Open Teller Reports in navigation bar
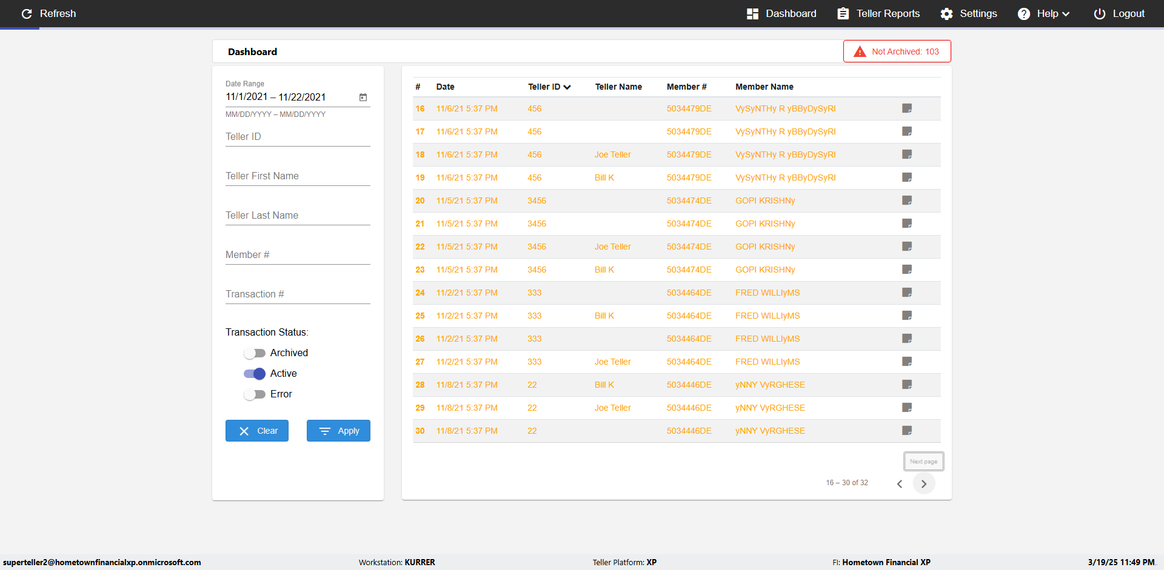 point(878,13)
